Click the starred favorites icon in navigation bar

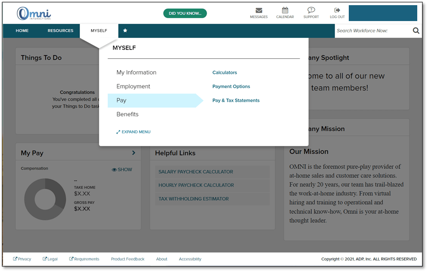(125, 31)
